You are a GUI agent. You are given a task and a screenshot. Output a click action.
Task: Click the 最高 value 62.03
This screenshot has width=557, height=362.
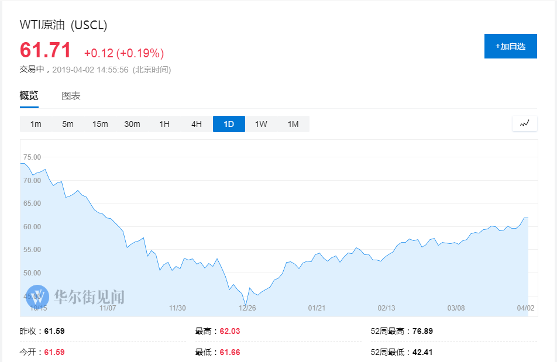point(229,331)
